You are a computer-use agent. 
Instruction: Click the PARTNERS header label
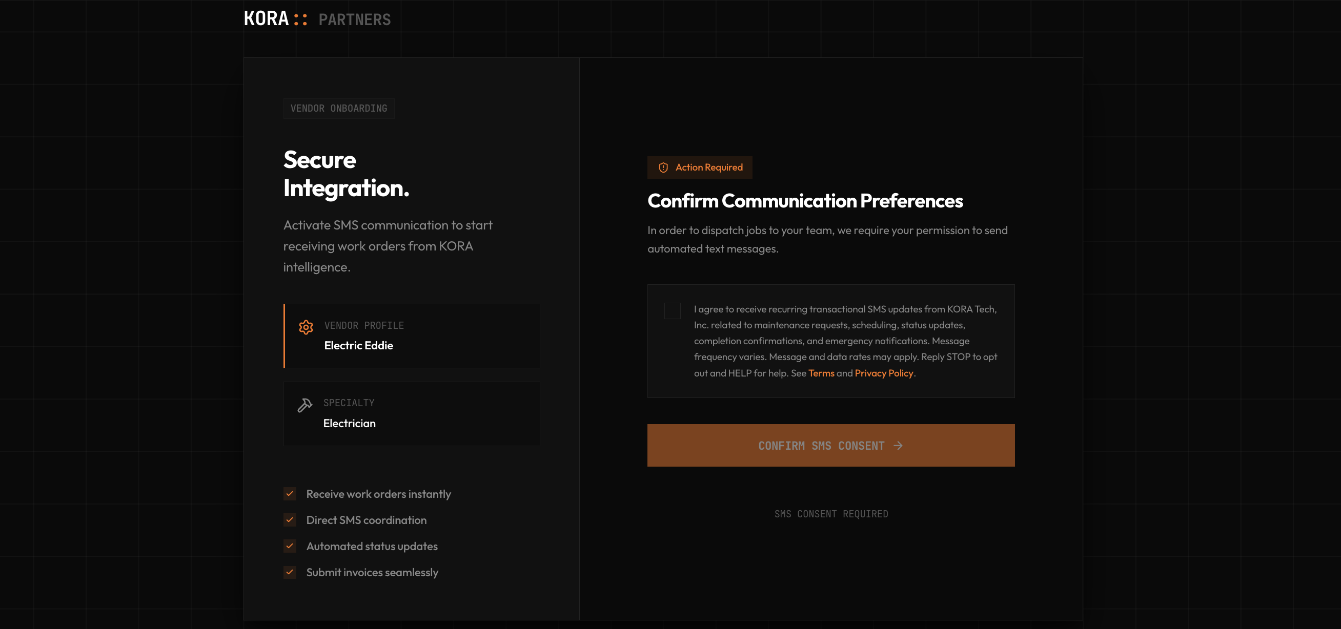354,20
